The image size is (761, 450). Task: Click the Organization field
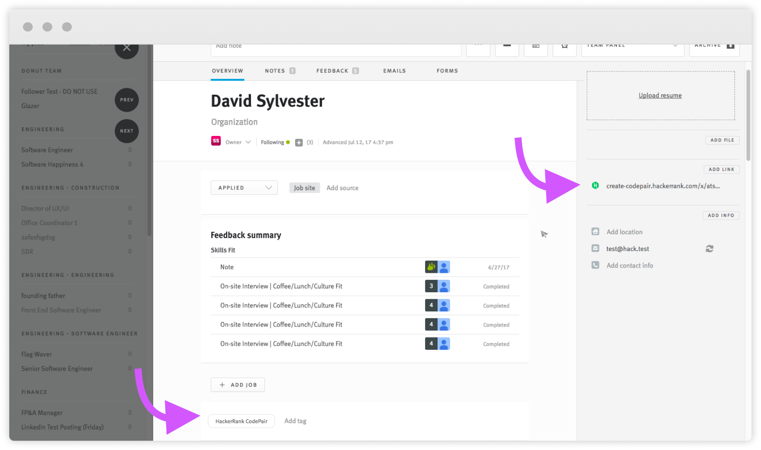234,122
